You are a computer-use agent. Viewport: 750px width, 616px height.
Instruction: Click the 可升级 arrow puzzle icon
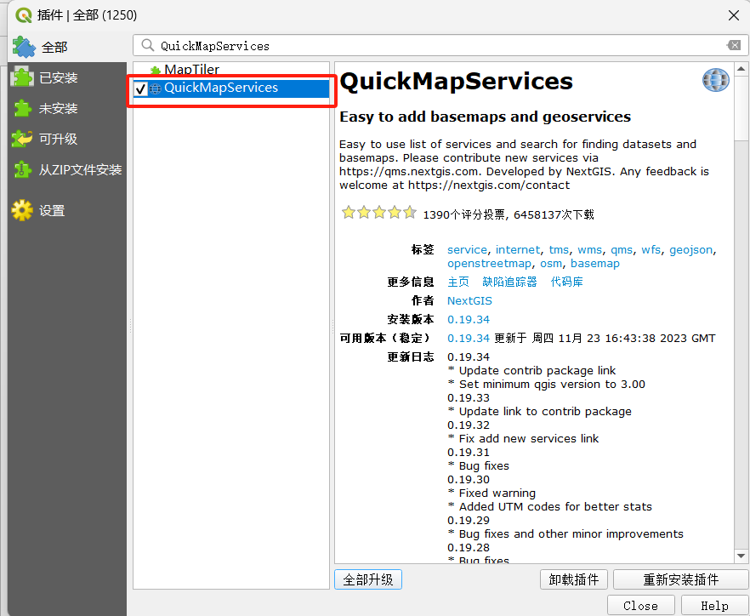(x=22, y=139)
